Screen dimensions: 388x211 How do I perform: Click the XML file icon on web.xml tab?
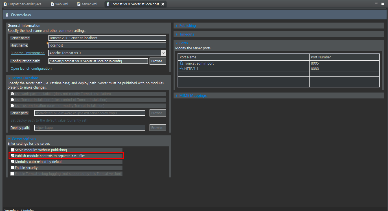tap(52, 4)
